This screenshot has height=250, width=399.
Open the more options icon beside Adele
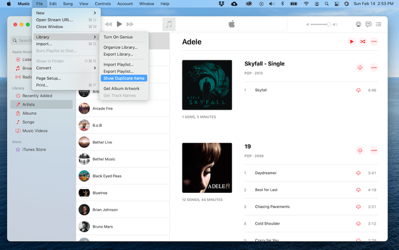pyautogui.click(x=374, y=41)
